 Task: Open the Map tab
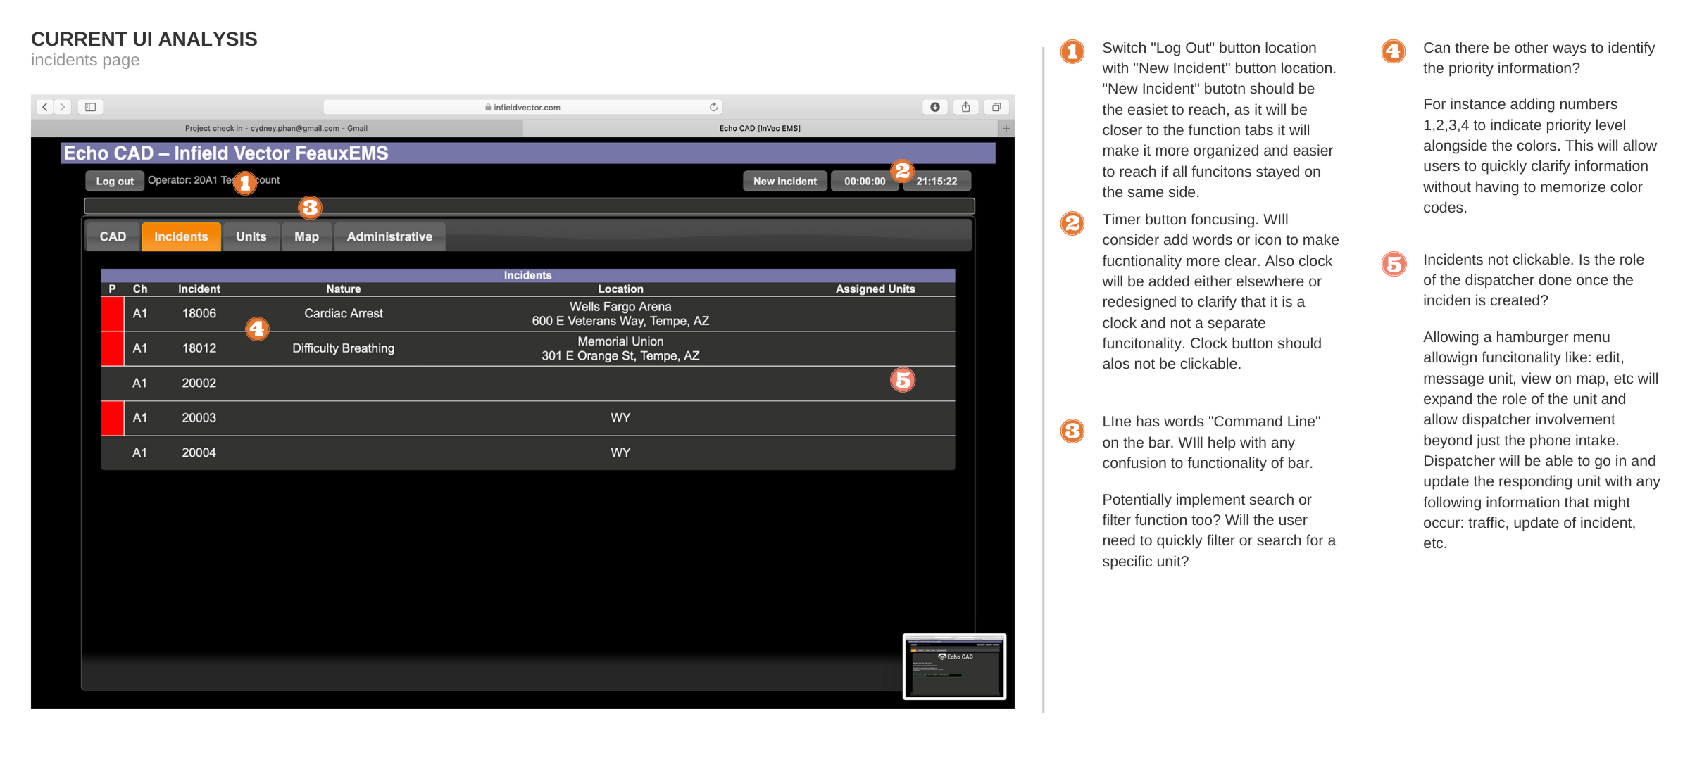click(306, 236)
